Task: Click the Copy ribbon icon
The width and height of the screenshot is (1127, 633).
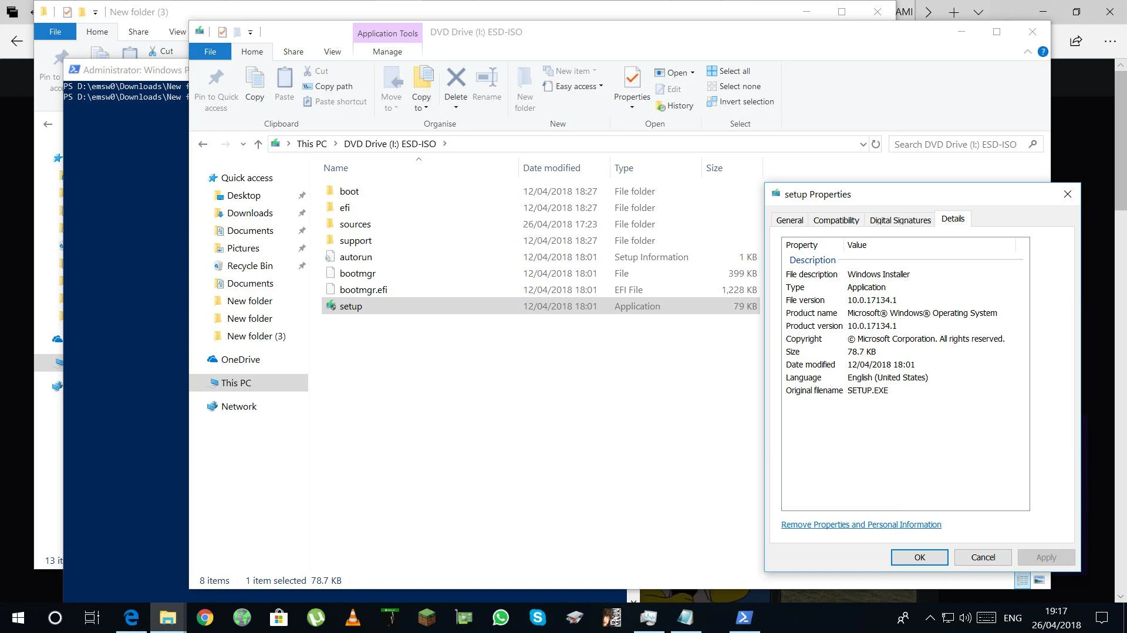Action: 255,77
